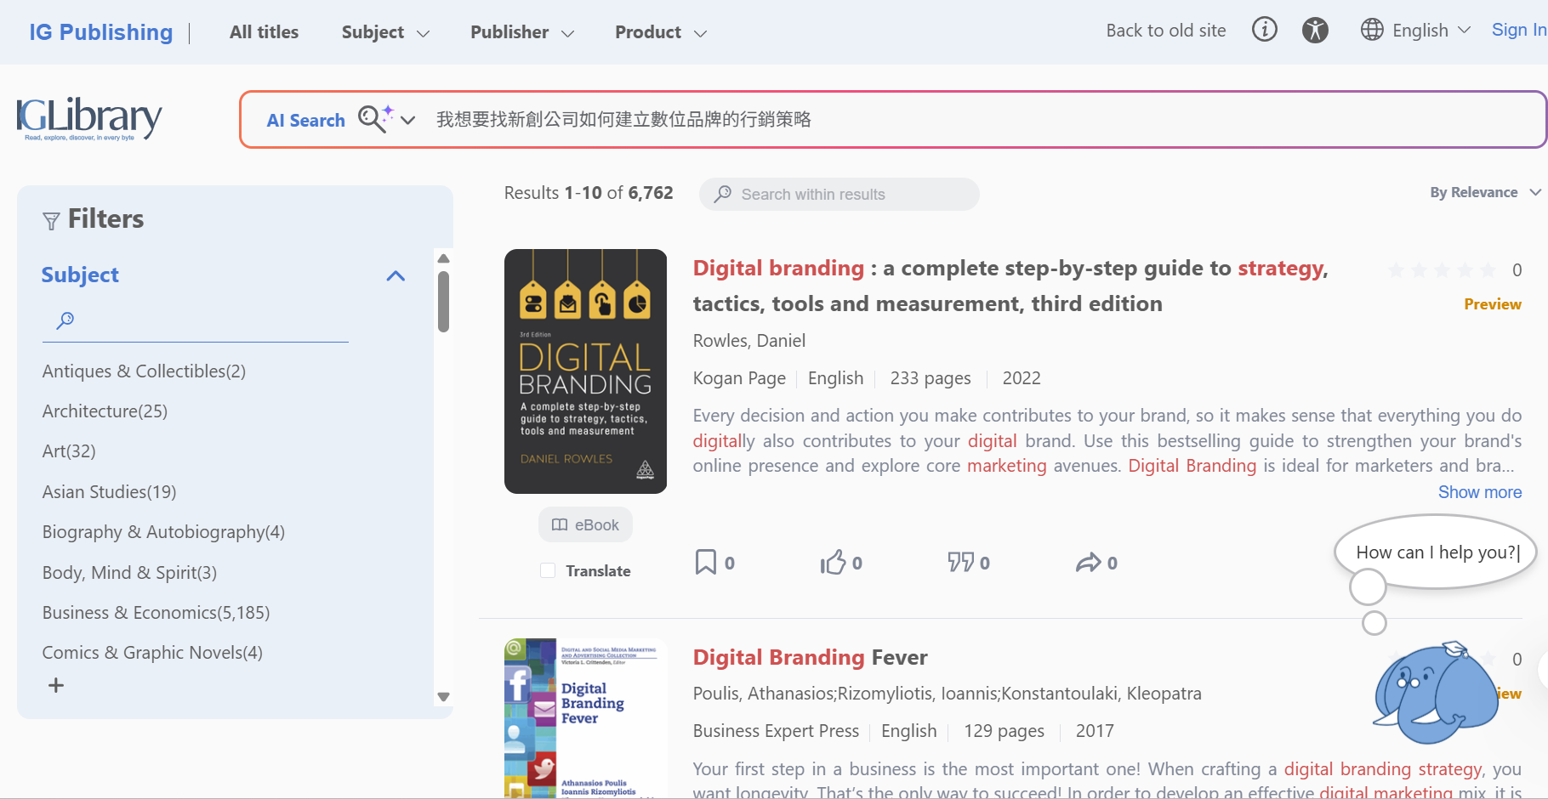The height and width of the screenshot is (799, 1548).
Task: Open the information circle icon
Action: pos(1265,31)
